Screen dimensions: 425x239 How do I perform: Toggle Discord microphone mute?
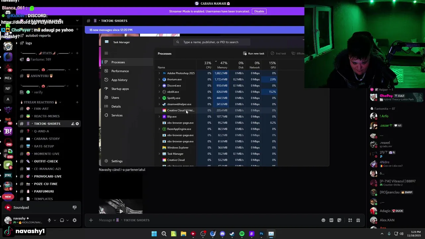pos(49,220)
